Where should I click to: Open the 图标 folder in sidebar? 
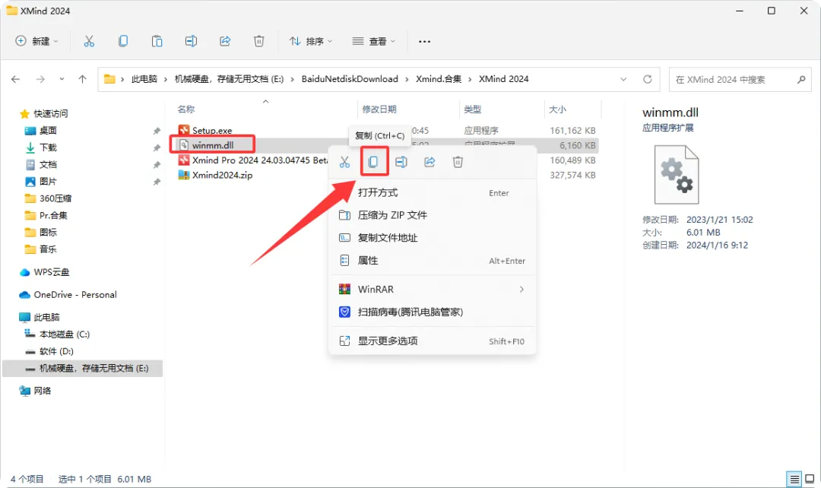tap(48, 232)
